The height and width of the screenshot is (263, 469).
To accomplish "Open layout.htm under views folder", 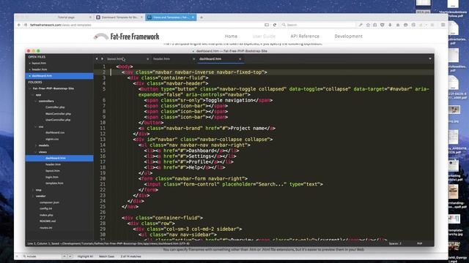I will [52, 171].
